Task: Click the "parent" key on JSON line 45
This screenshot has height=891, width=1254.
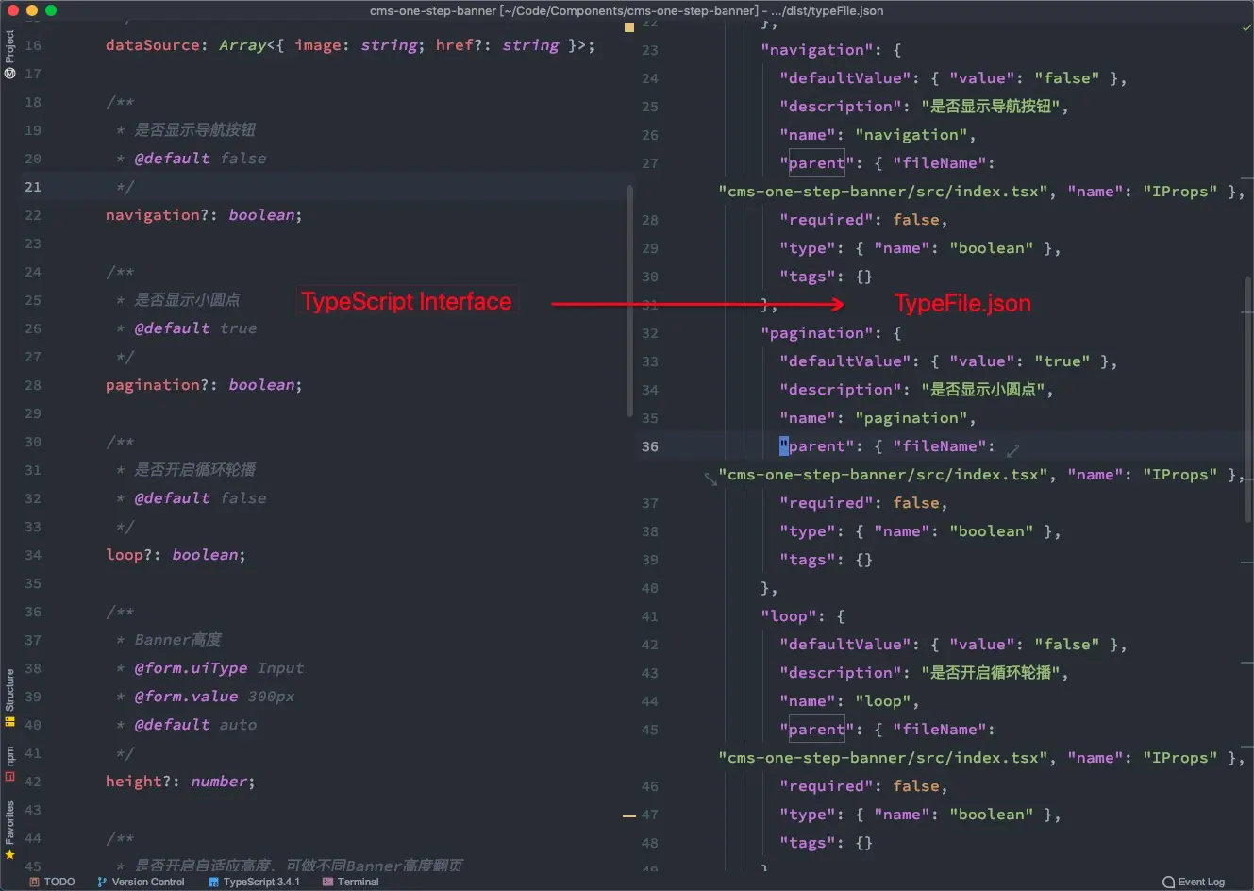Action: (817, 730)
